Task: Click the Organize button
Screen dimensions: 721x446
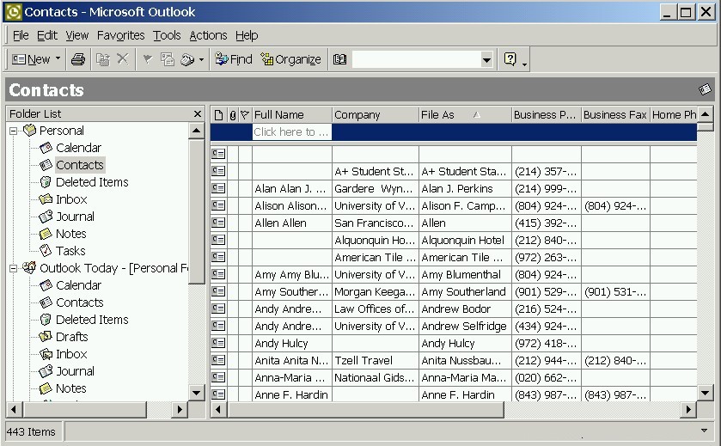Action: (290, 59)
